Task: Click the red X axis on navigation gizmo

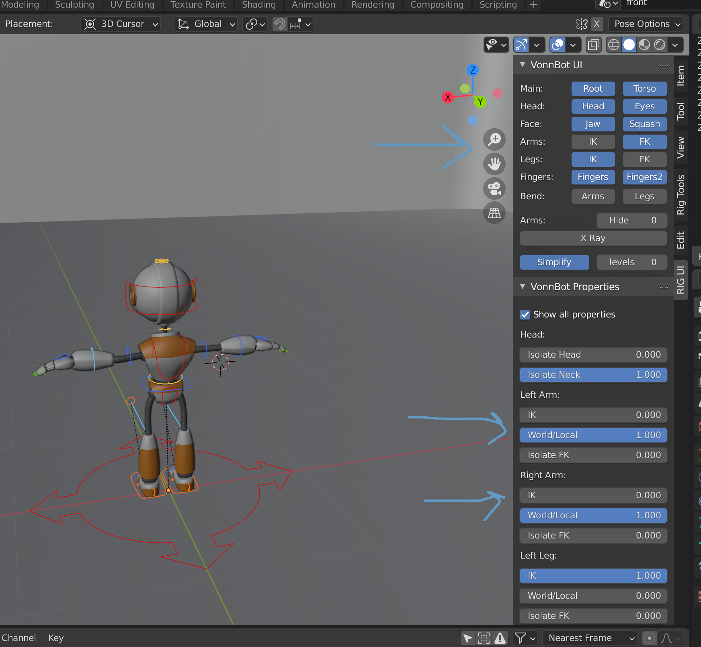Action: pyautogui.click(x=448, y=97)
